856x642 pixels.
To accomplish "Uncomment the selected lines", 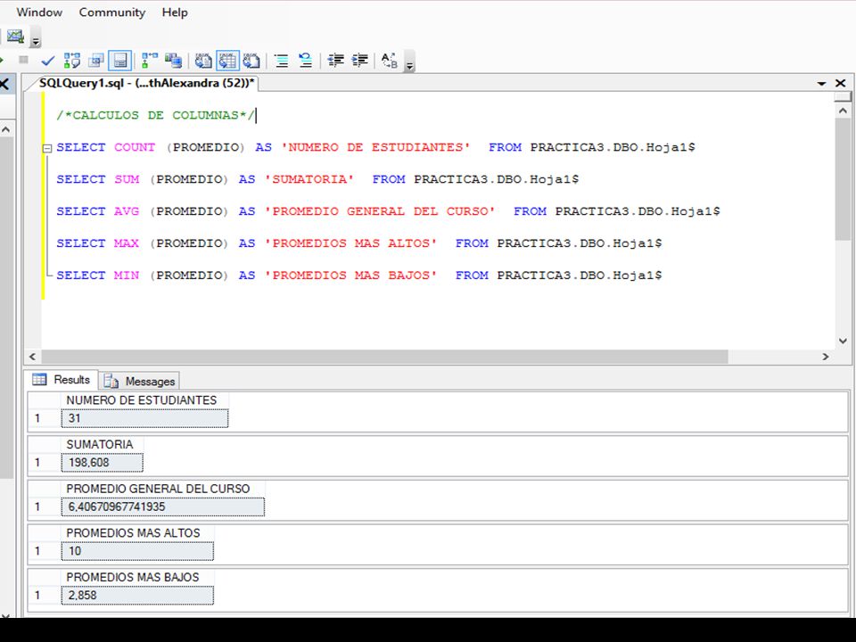I will pos(306,61).
